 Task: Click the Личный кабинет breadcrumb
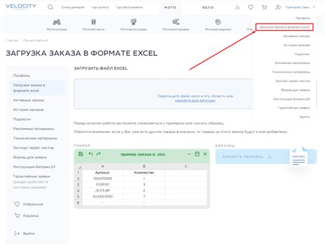point(36,41)
